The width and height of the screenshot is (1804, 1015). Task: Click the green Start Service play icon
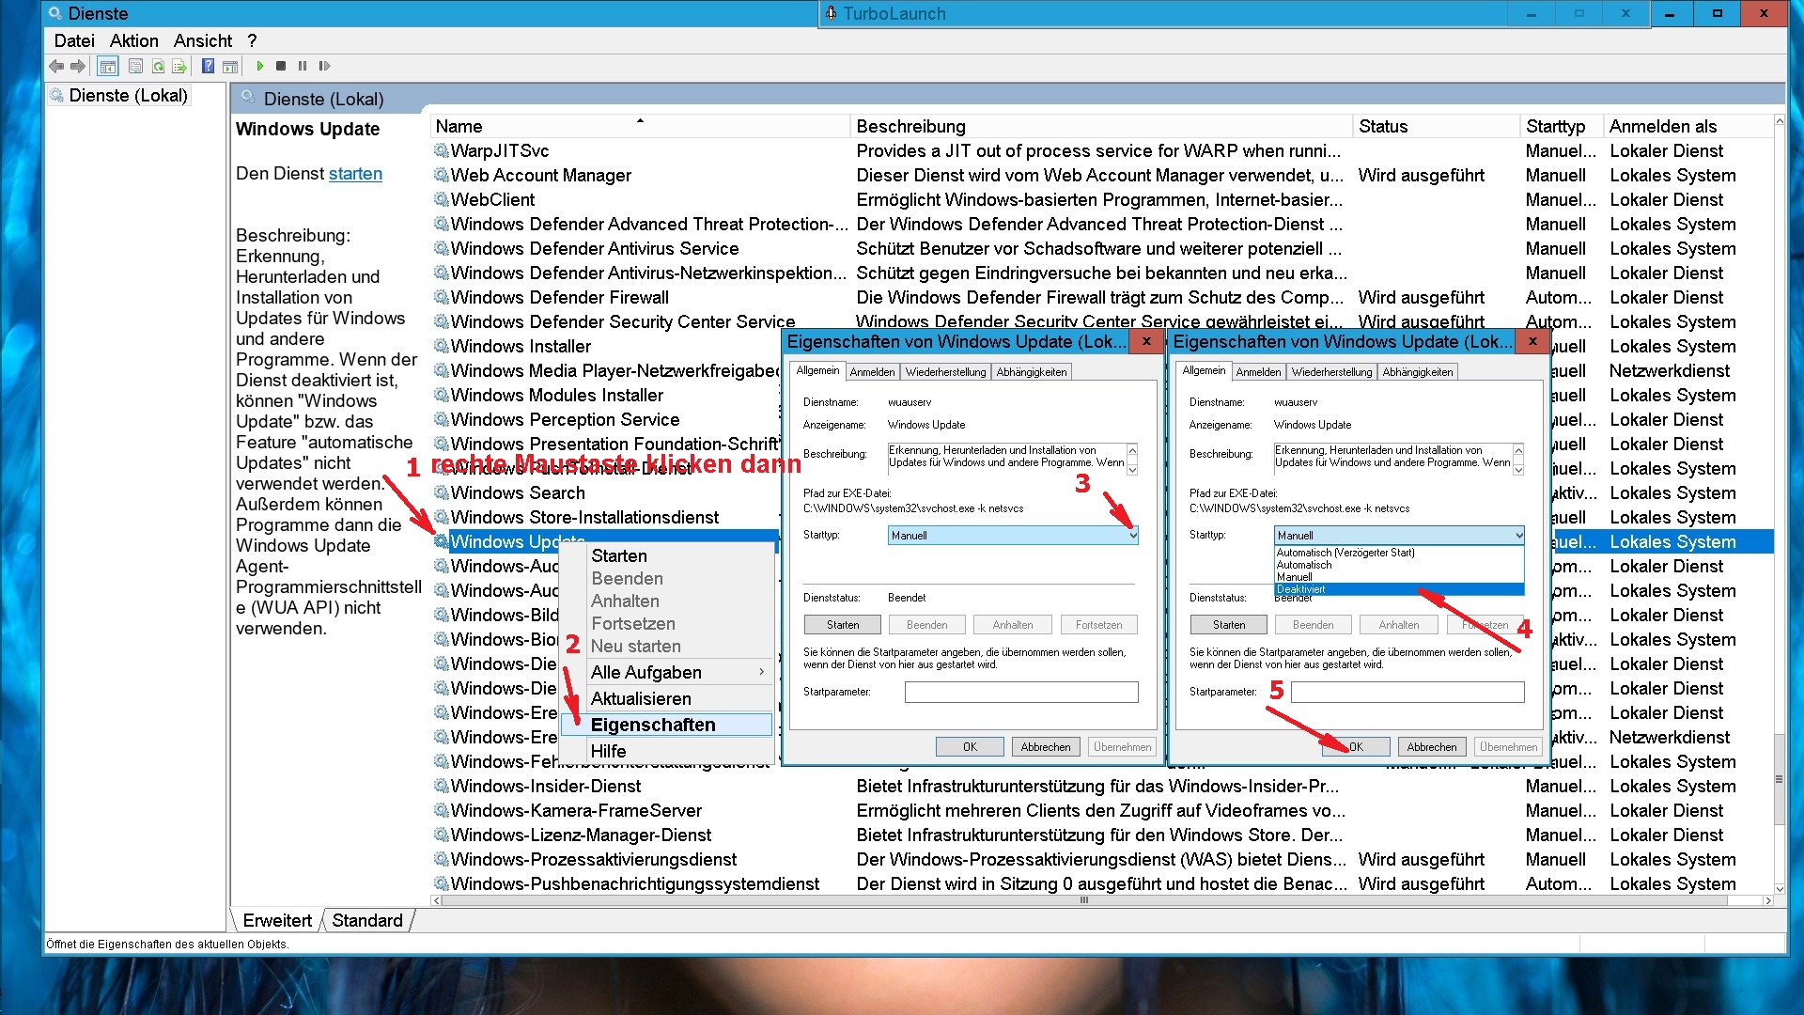pyautogui.click(x=260, y=66)
